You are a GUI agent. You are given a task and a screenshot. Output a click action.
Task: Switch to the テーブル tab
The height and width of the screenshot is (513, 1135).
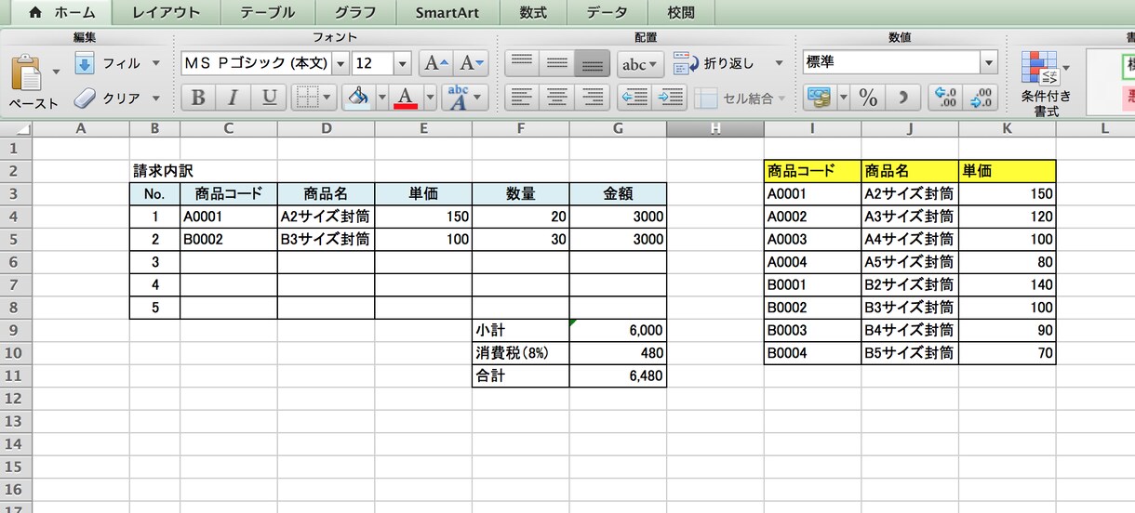(267, 12)
